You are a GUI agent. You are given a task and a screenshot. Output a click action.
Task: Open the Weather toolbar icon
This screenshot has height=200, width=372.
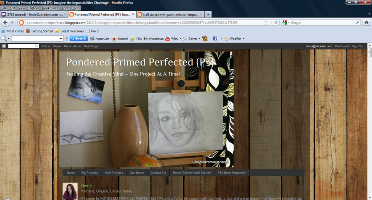(227, 38)
